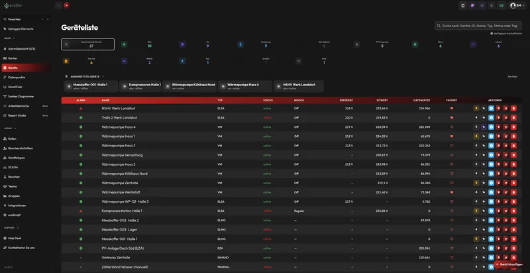Open Report Studio in the sidebar
The width and height of the screenshot is (530, 273).
17,115
